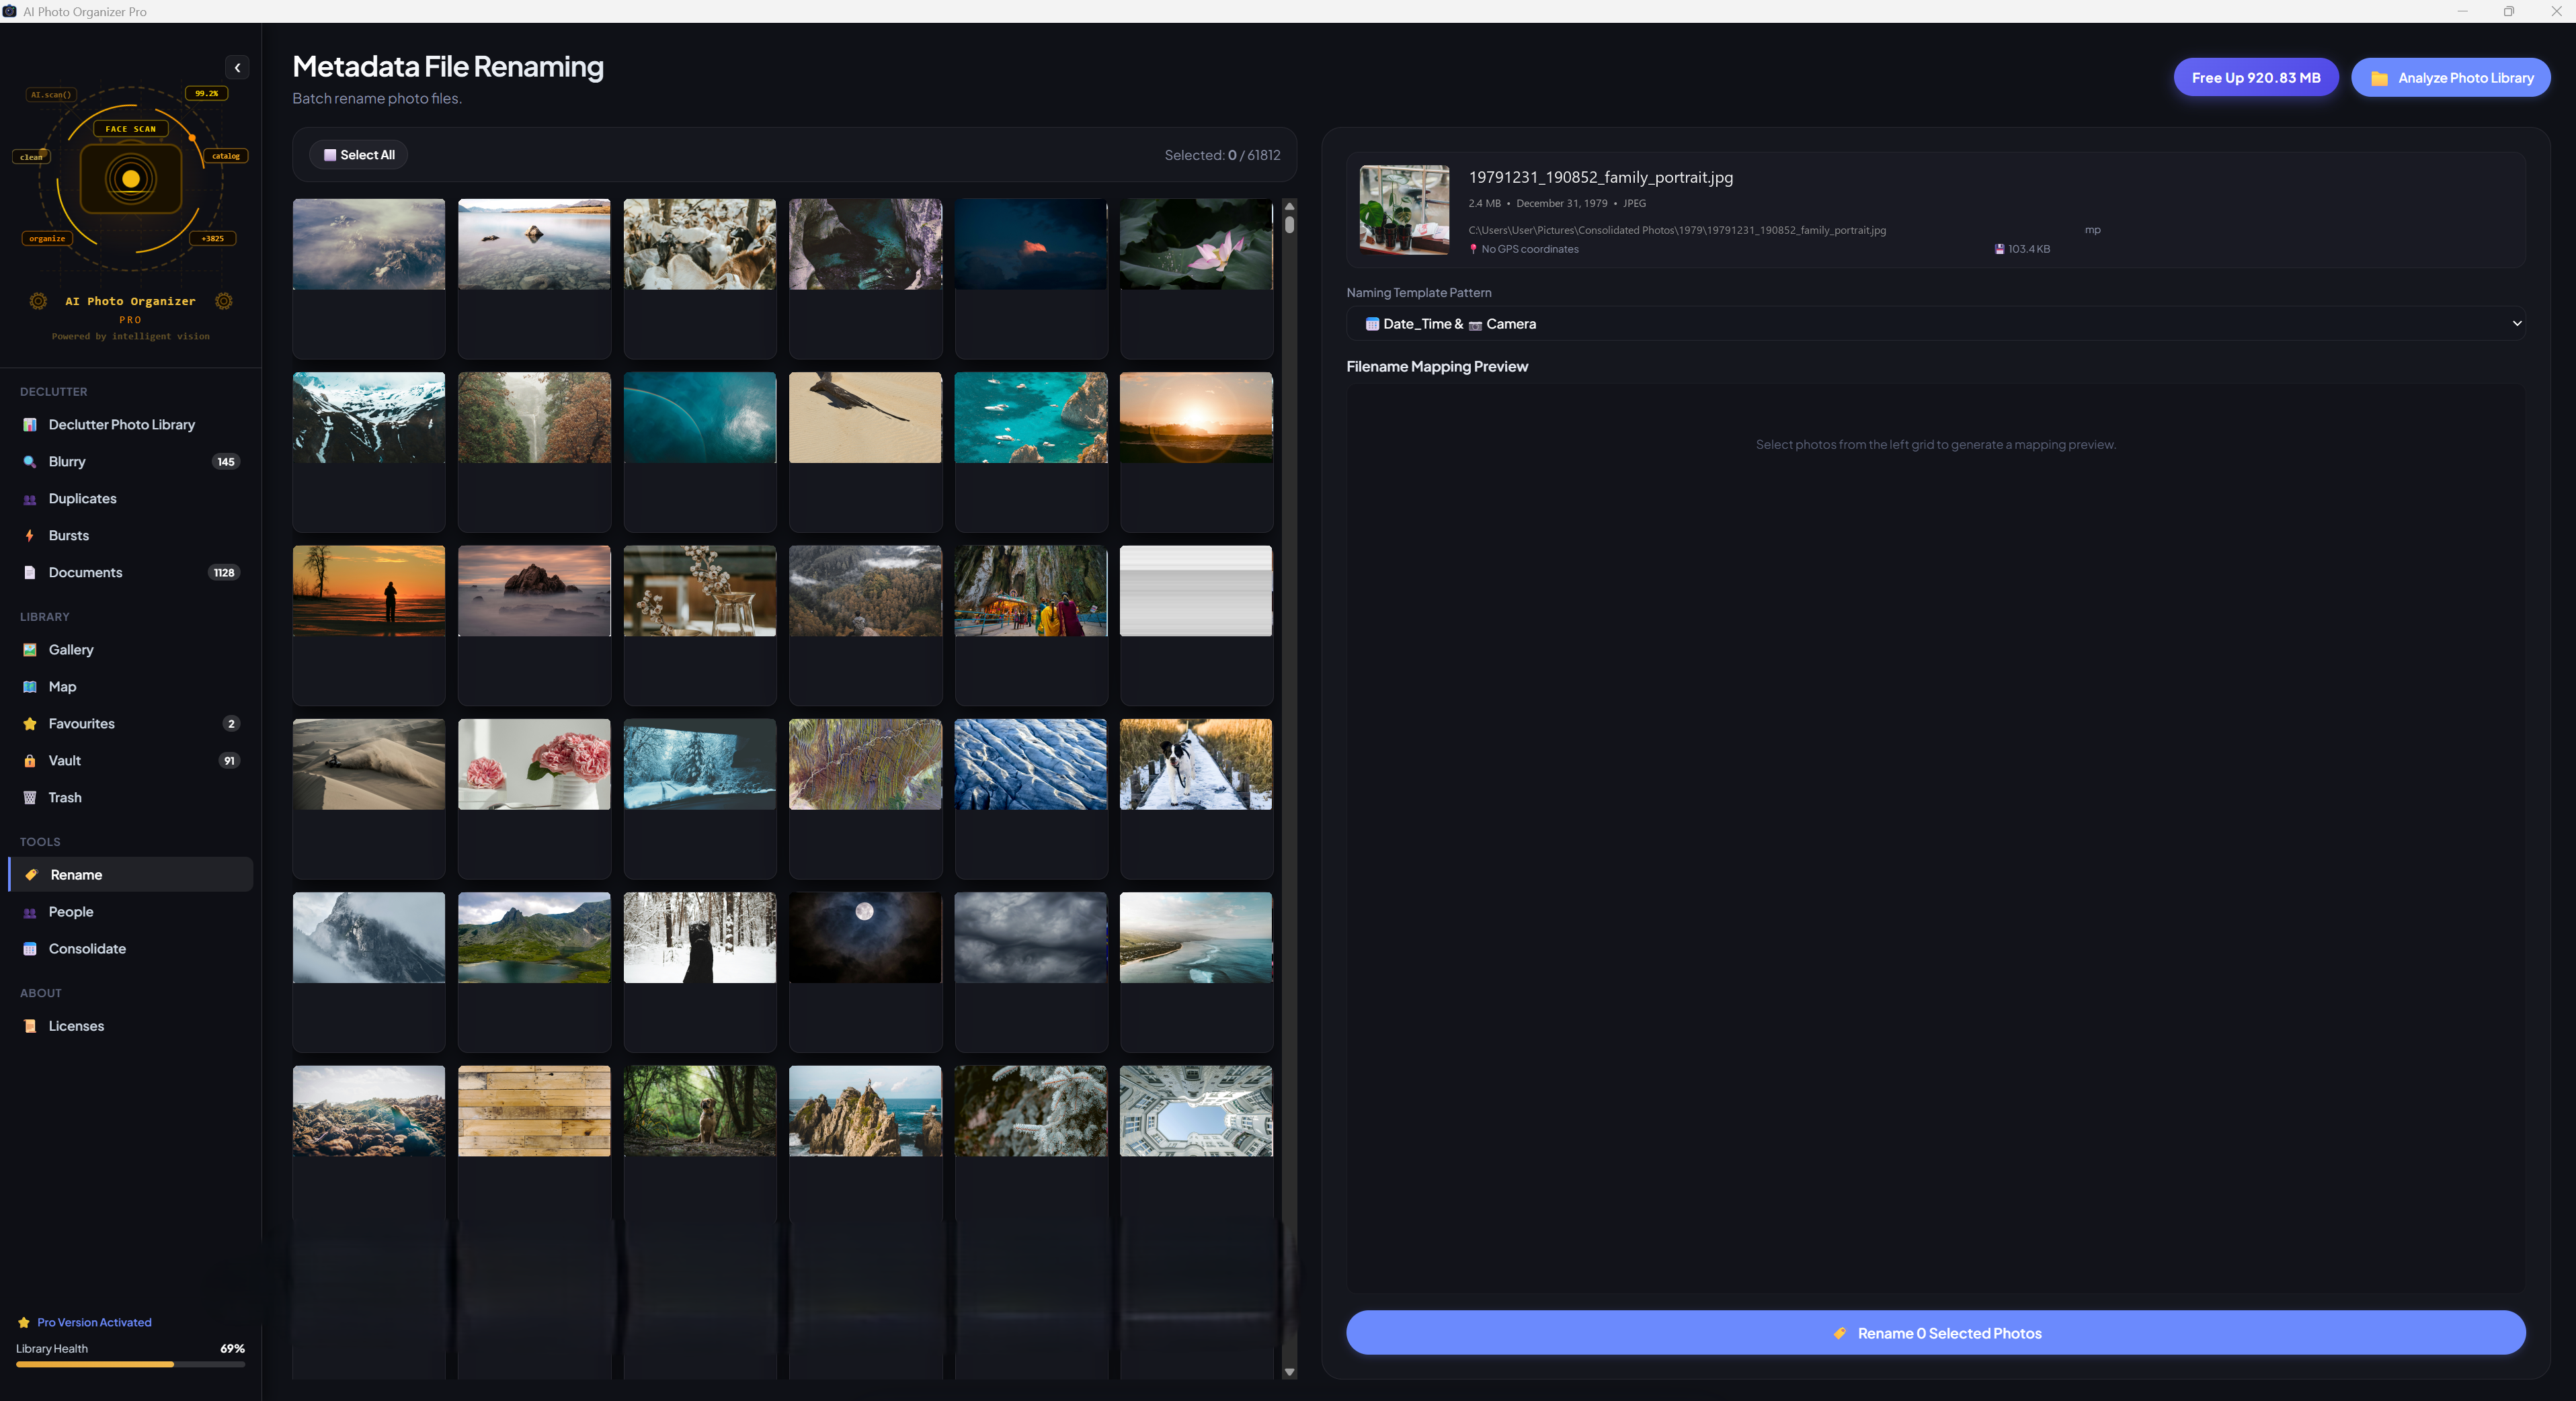Click the Licenses document icon

30,1026
